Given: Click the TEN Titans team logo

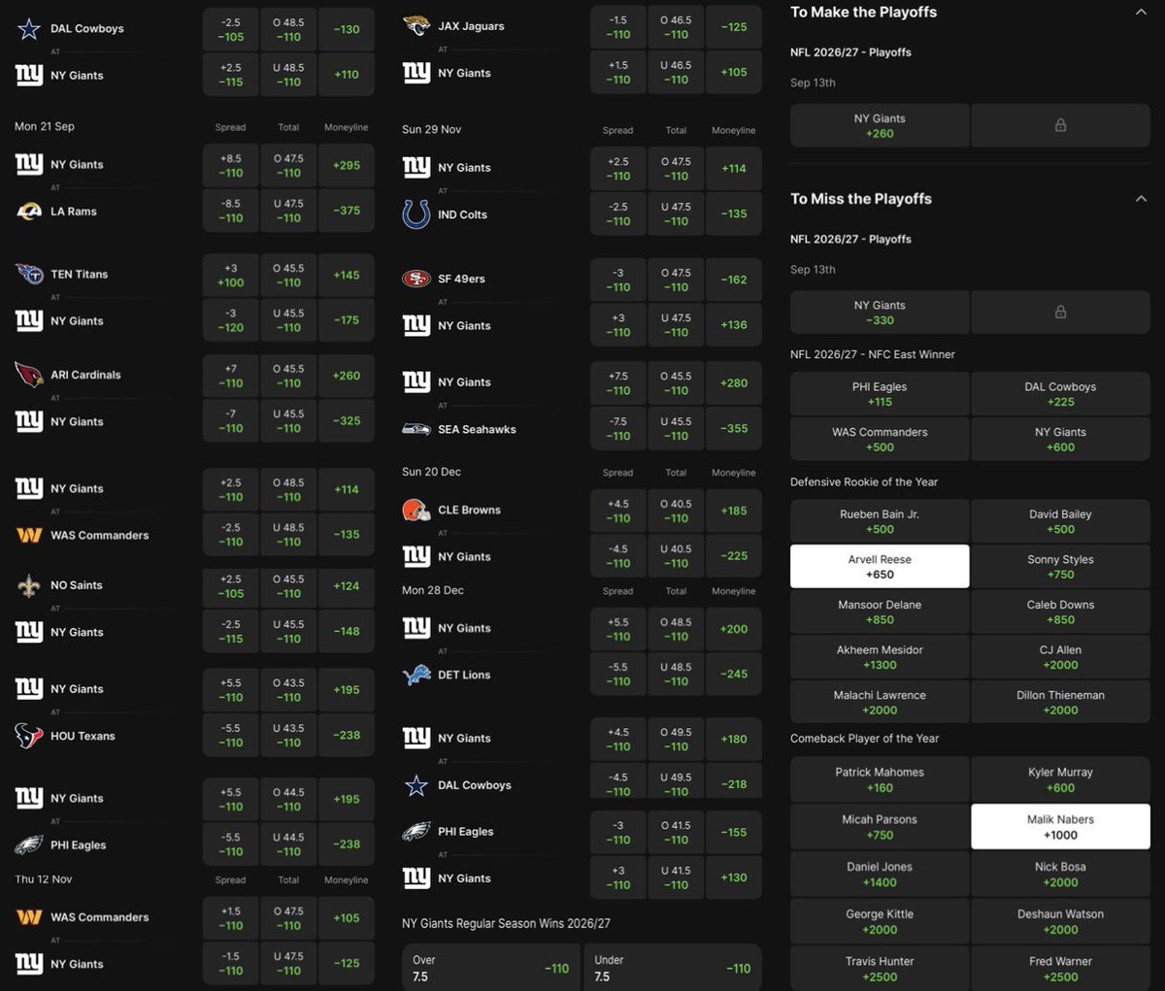Looking at the screenshot, I should point(29,274).
